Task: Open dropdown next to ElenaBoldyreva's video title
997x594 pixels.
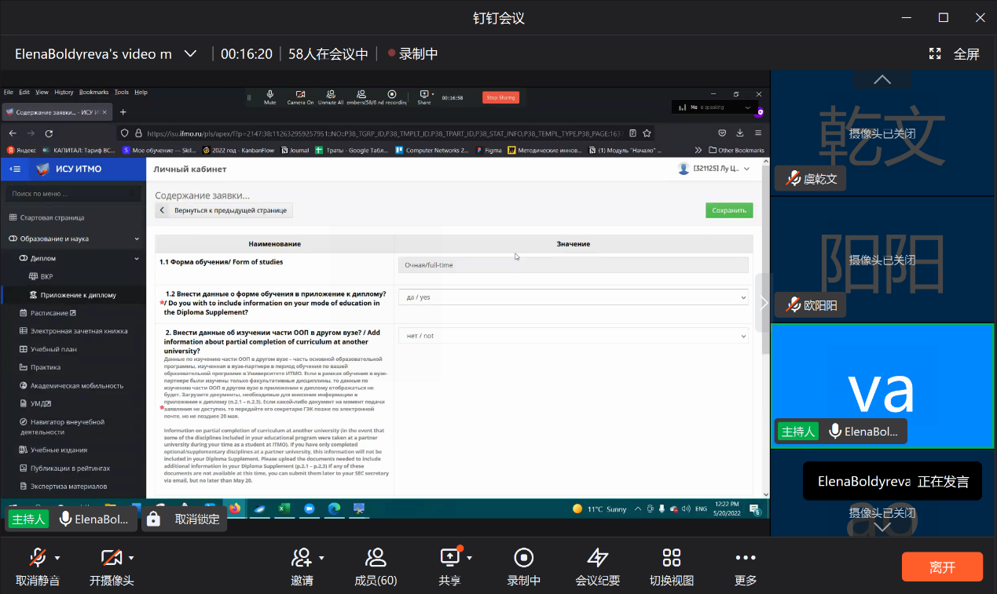Action: [190, 54]
